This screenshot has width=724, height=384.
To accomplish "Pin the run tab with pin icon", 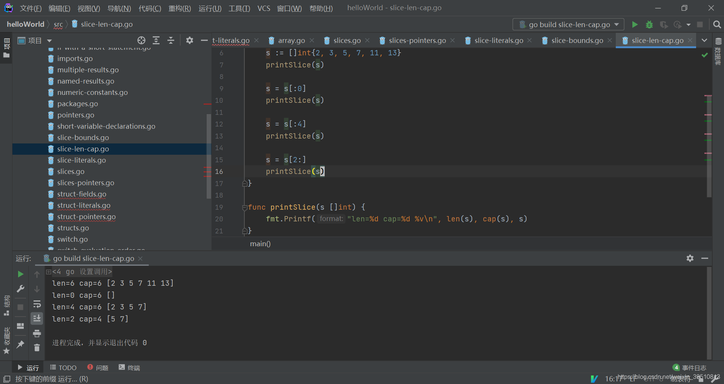I will [21, 344].
